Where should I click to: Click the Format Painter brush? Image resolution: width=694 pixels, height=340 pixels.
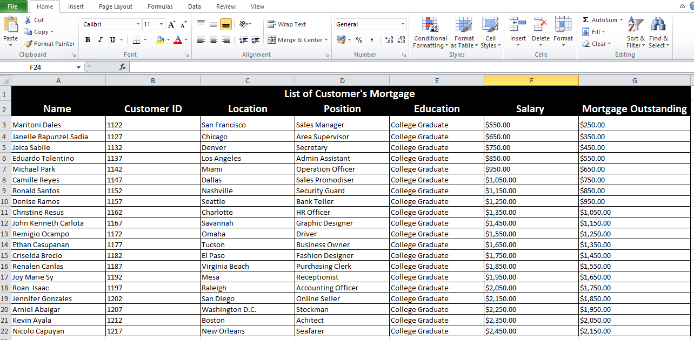28,44
